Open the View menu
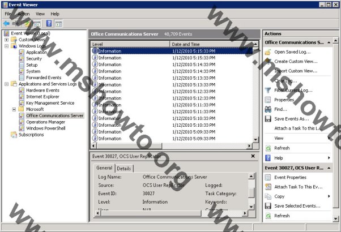This screenshot has height=232, width=341. pos(40,14)
